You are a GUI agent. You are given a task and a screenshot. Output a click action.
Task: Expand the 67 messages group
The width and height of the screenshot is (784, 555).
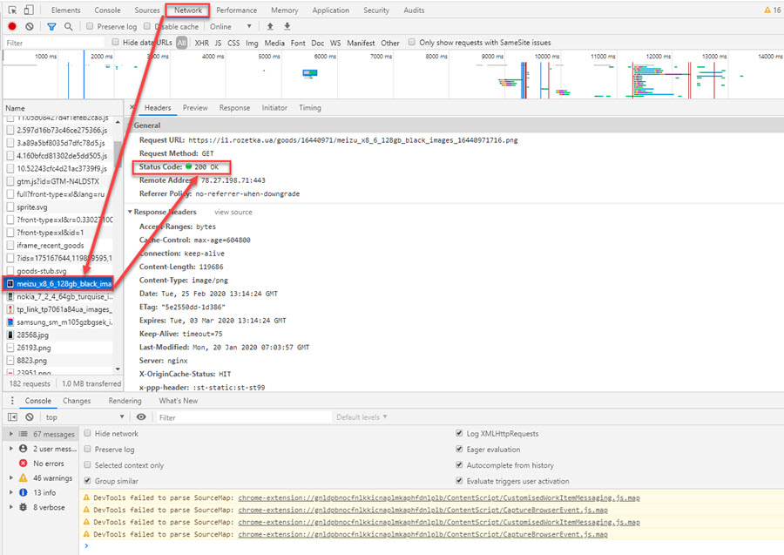(x=11, y=434)
